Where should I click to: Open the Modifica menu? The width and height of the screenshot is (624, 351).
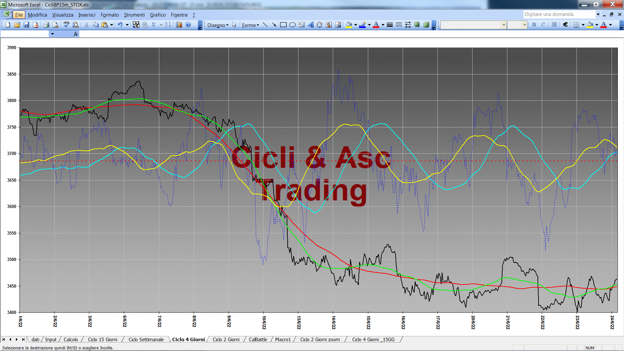37,15
